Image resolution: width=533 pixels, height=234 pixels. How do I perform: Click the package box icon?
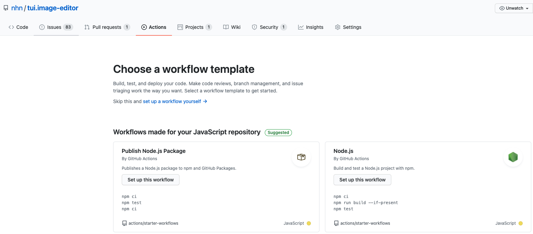(x=301, y=157)
